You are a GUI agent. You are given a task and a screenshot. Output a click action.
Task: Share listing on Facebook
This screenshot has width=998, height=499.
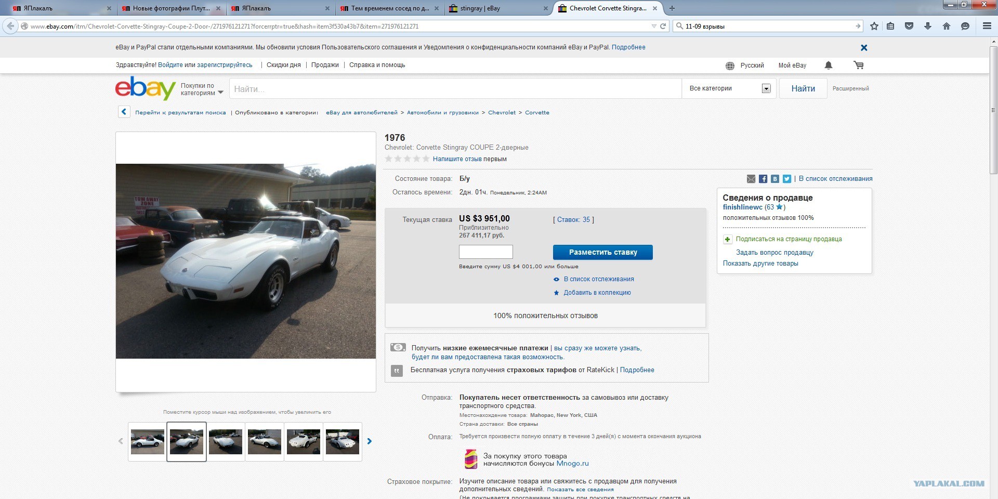[763, 179]
